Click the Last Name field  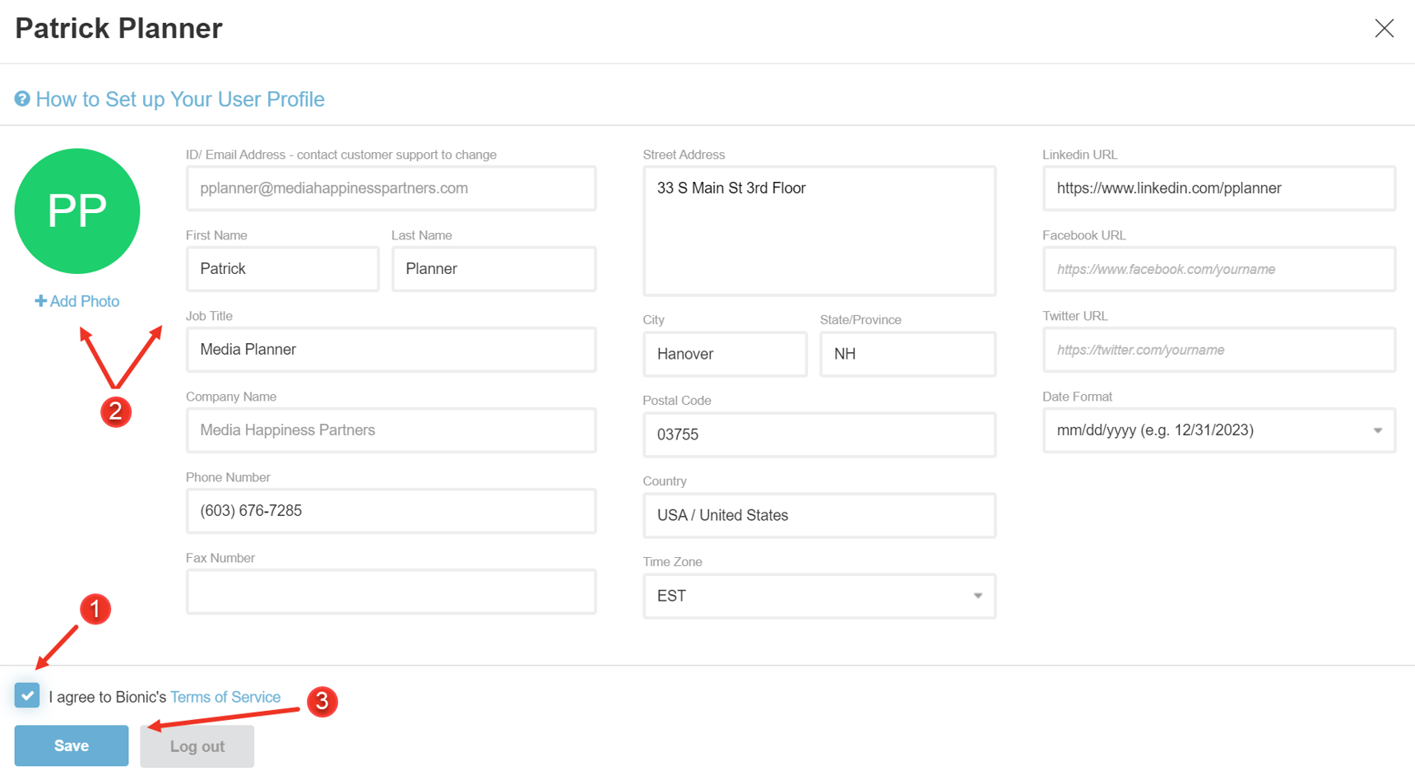[x=494, y=269]
